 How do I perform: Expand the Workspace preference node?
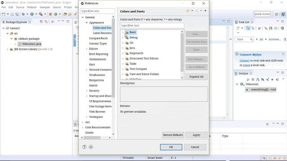click(x=87, y=117)
